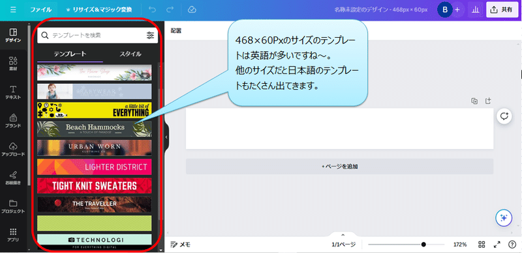The width and height of the screenshot is (522, 253).
Task: Select the Flower Shop template
Action: 94,72
